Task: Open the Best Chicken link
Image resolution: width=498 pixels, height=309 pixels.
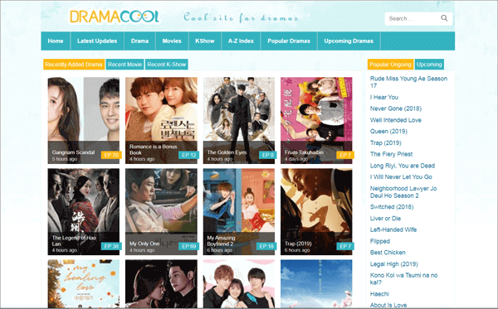Action: [x=388, y=253]
